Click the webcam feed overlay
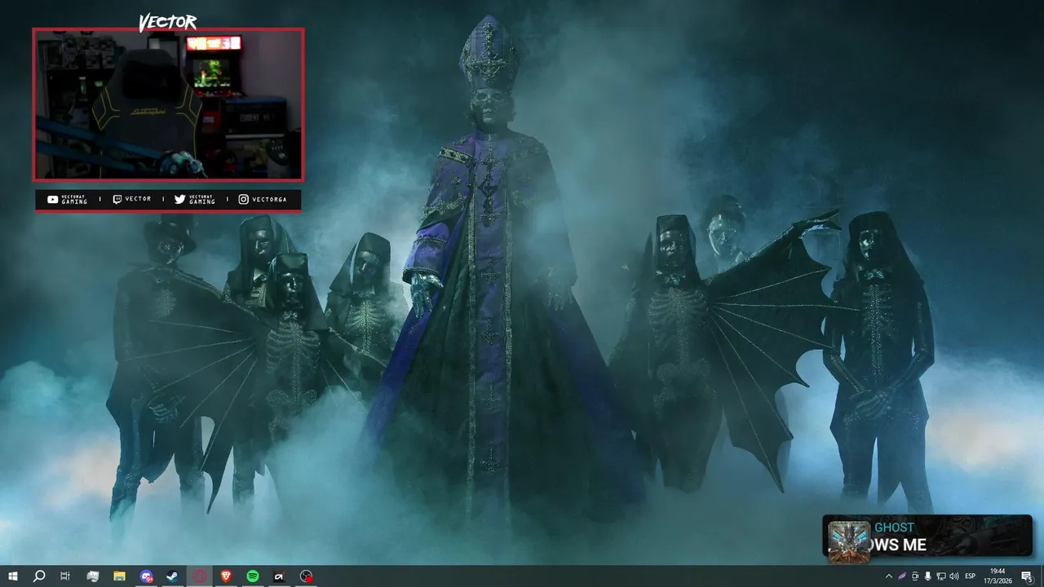The width and height of the screenshot is (1044, 587). 168,104
